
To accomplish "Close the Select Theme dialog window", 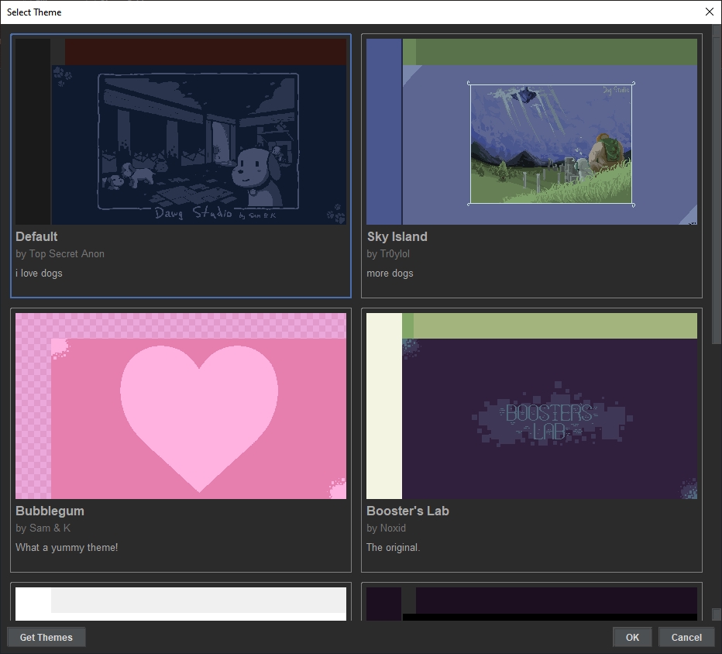I will tap(710, 12).
